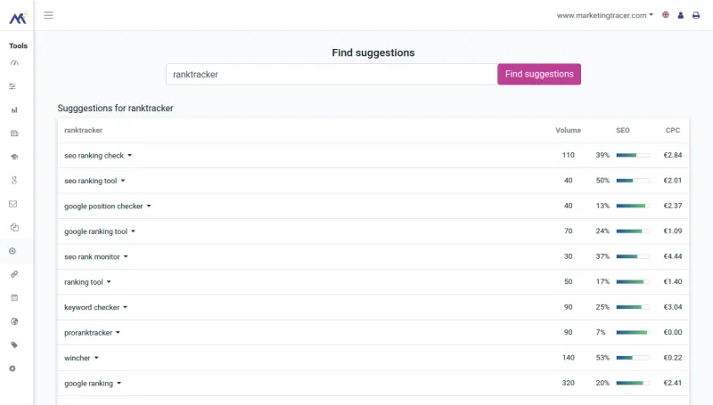Click SEO bar for proranktracker row

click(x=633, y=332)
